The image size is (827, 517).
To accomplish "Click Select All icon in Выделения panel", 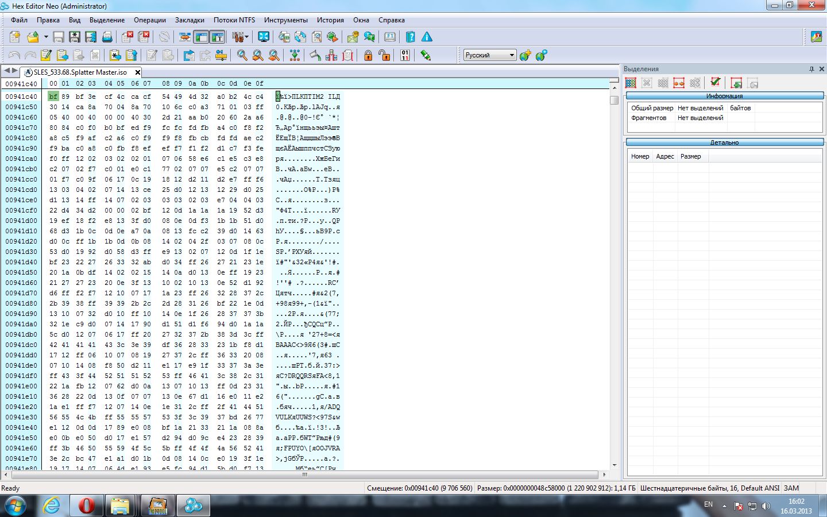I will click(631, 83).
